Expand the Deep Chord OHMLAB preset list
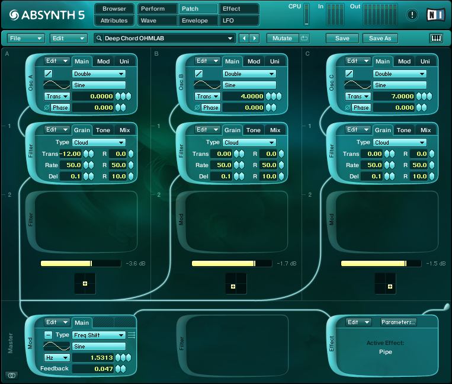This screenshot has width=452, height=384. coord(230,38)
